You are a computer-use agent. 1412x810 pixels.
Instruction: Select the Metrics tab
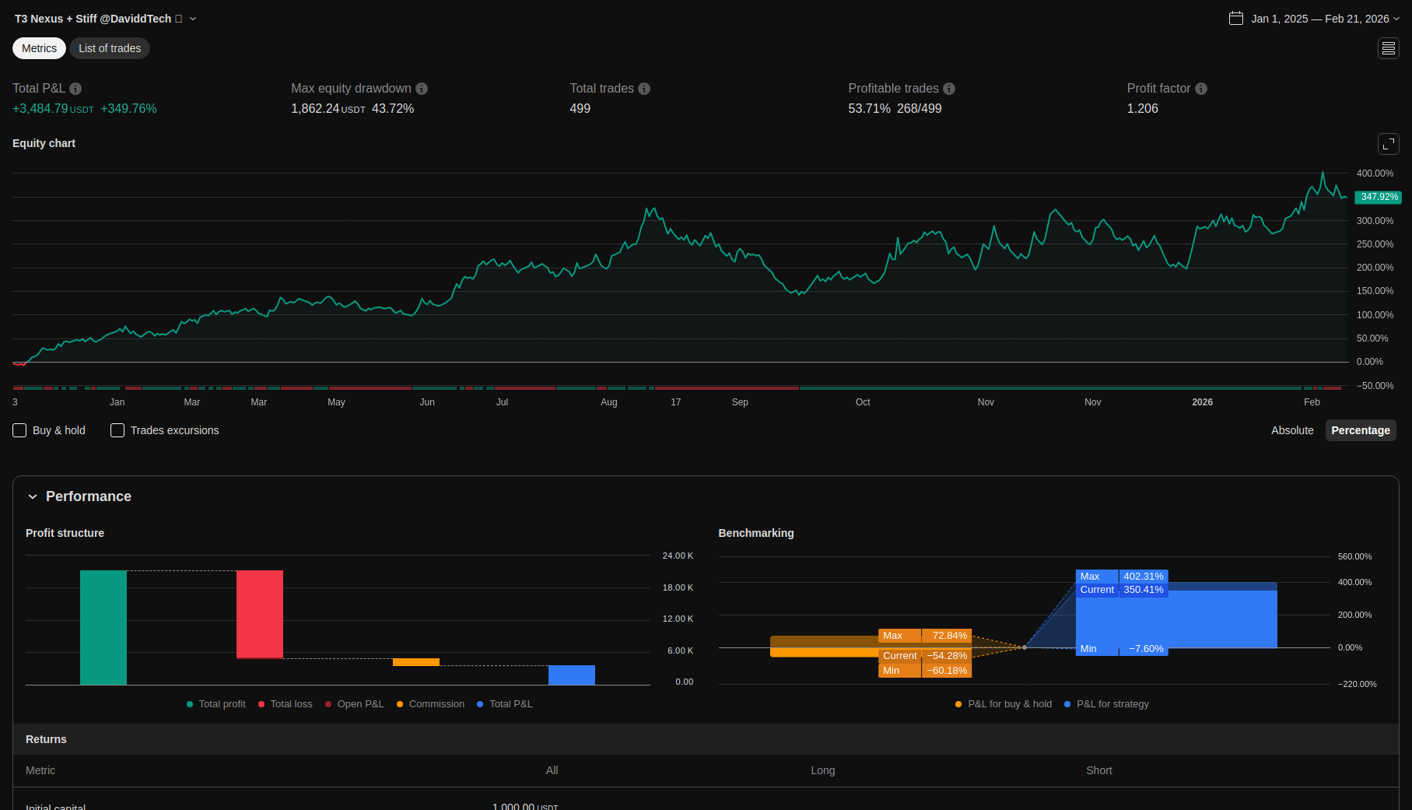pyautogui.click(x=39, y=48)
